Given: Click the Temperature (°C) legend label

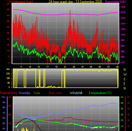Looking at the screenshot, I should click(x=100, y=93).
